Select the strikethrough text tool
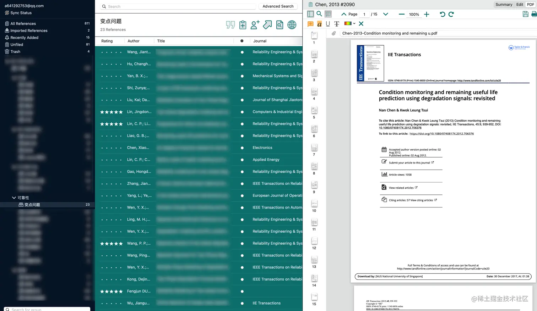Screen dimensions: 537x311 (x=337, y=24)
